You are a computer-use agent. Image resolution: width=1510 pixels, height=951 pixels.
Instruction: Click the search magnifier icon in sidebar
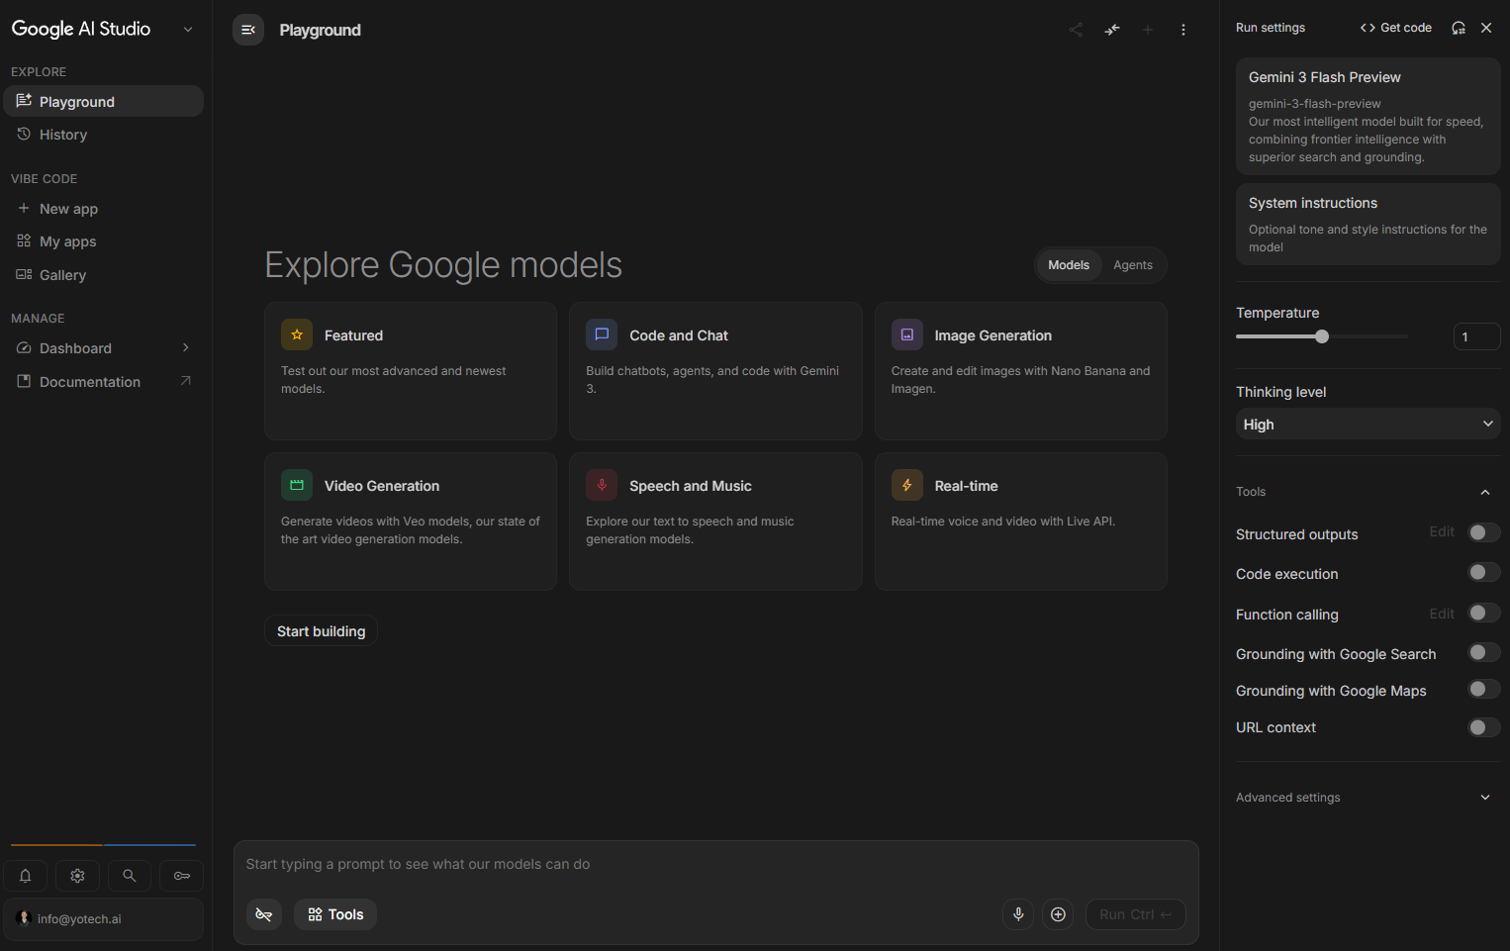click(130, 876)
